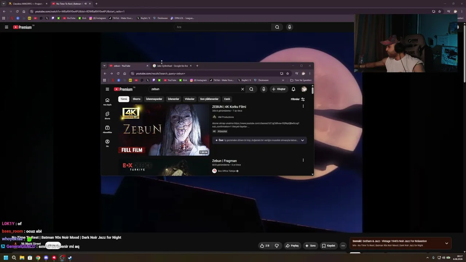Open the Deokwave bookmark in the background window

click(161, 18)
